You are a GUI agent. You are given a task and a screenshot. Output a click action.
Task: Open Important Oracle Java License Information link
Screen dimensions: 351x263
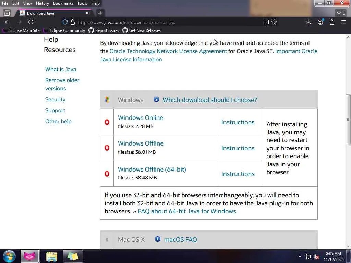[209, 55]
